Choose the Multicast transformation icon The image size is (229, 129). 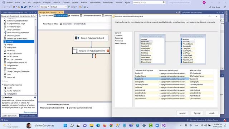[5, 51]
